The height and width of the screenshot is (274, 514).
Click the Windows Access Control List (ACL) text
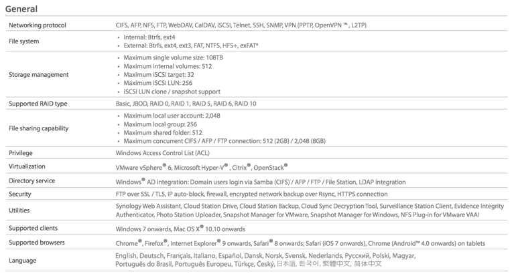click(163, 153)
